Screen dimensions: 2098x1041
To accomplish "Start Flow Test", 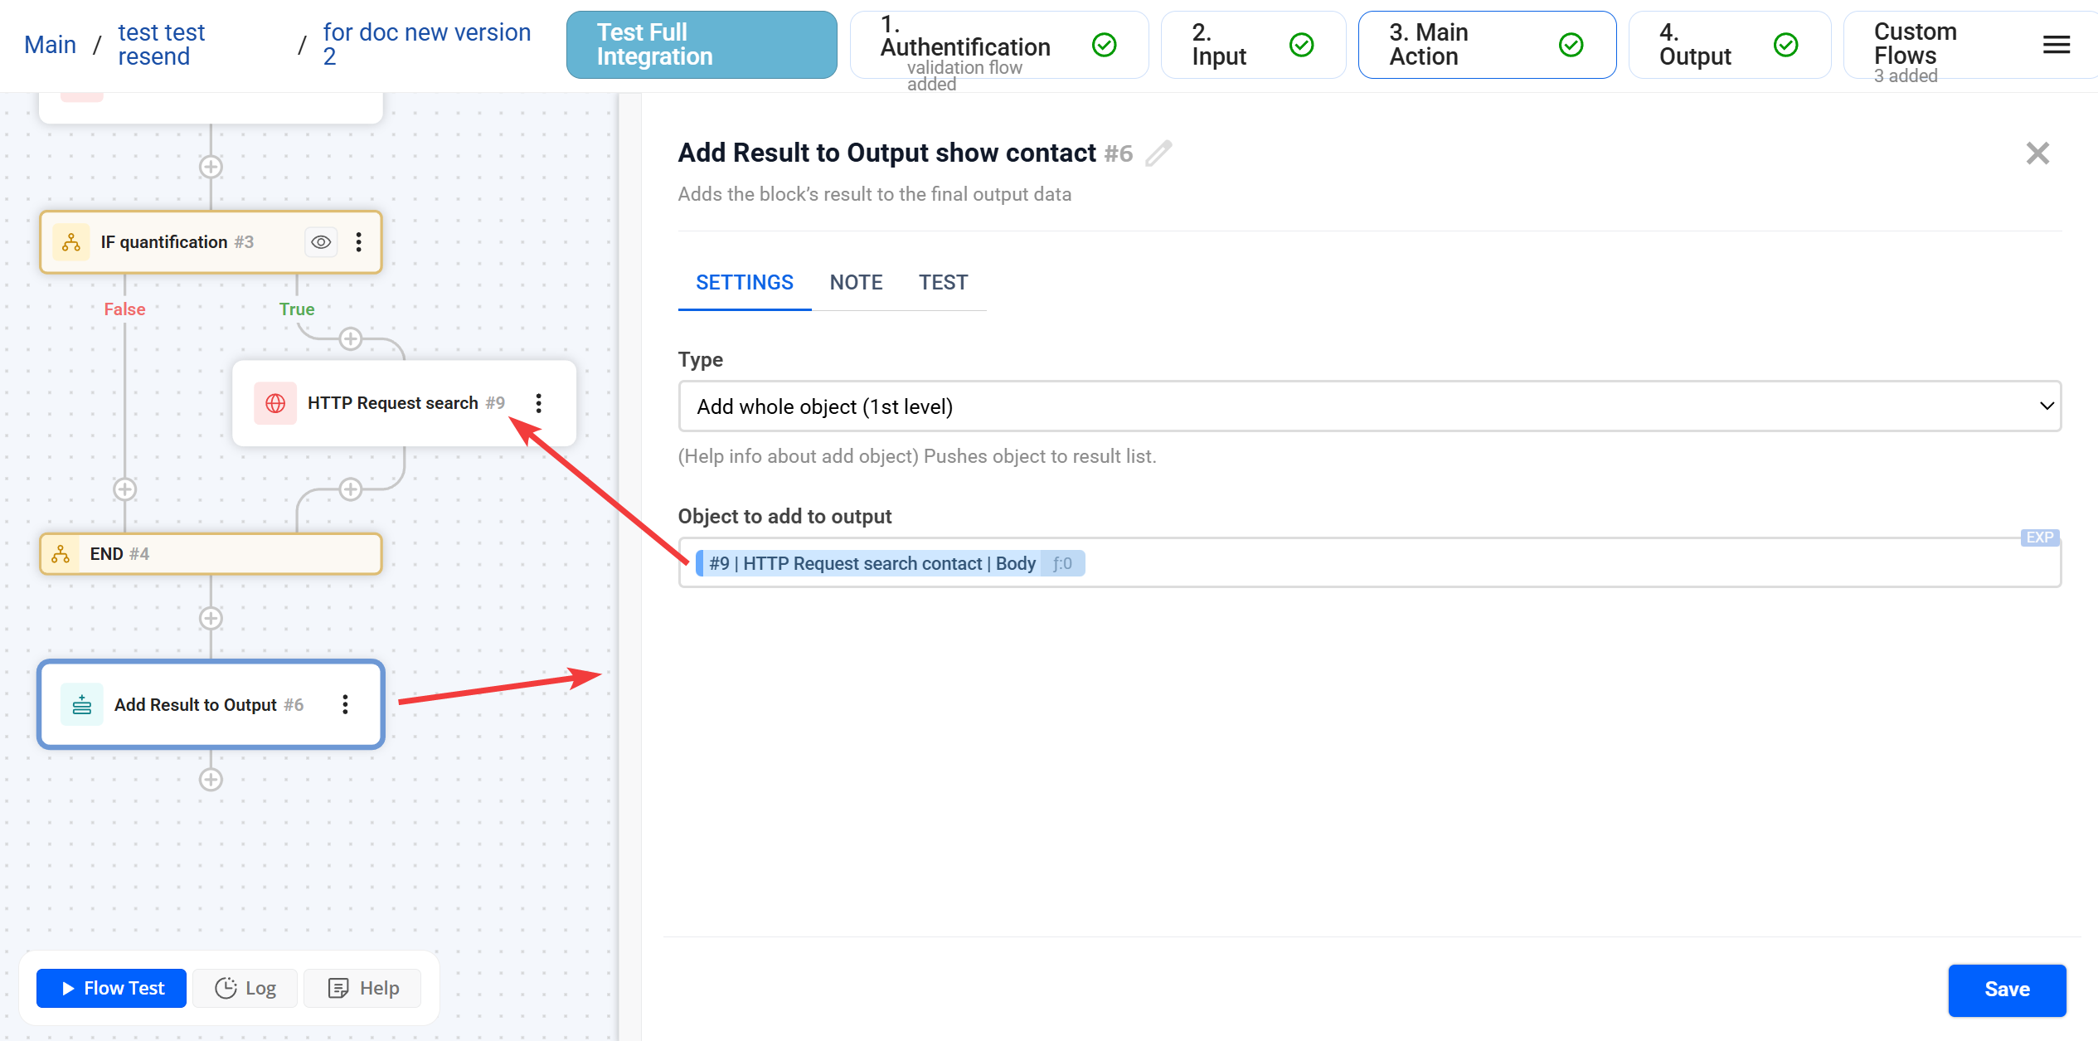I will [110, 988].
